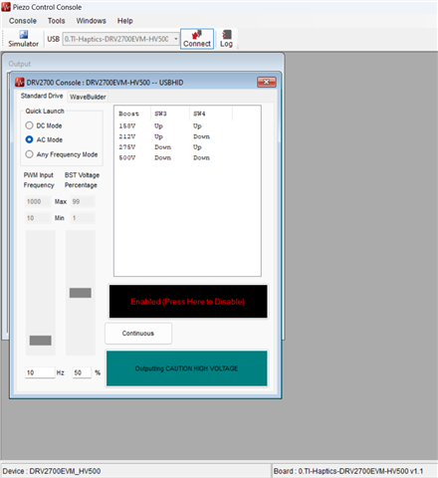Click the DRV2700 Console window icon
The image size is (438, 478).
tap(20, 83)
